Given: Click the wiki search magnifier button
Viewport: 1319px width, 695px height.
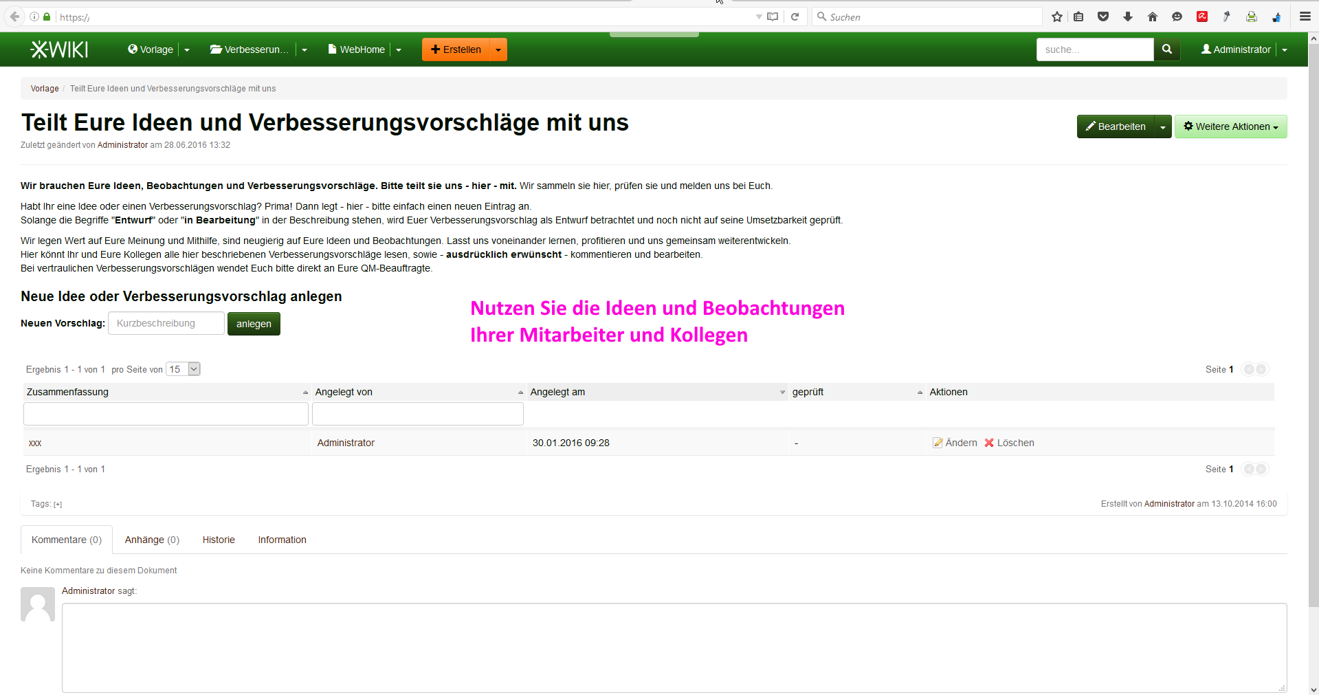Looking at the screenshot, I should pyautogui.click(x=1166, y=49).
